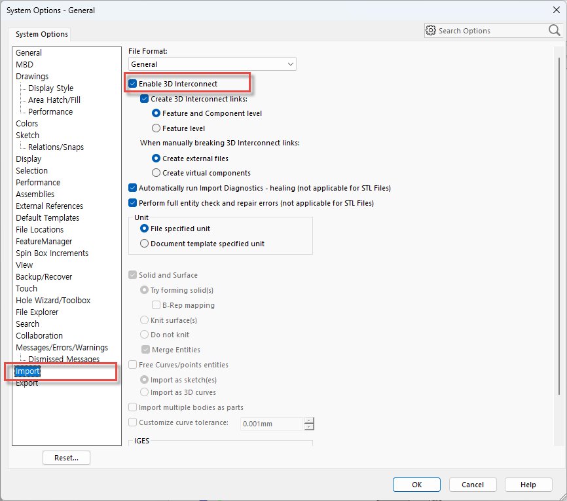Confirm settings with OK button

coord(416,485)
